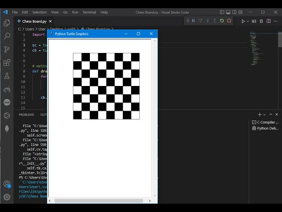Minimize the Python Turtle Graphics window

point(126,34)
